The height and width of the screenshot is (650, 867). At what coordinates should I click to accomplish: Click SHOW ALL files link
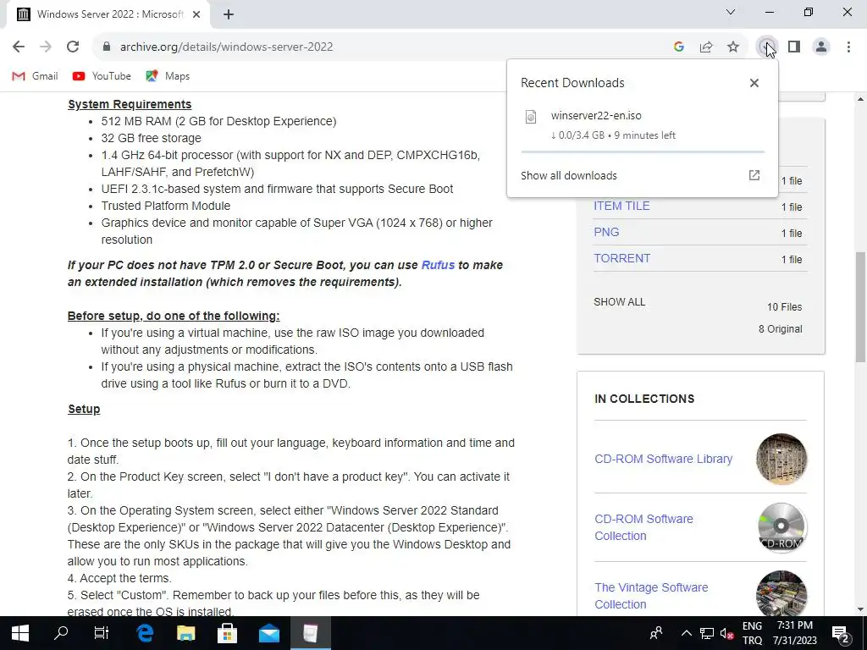[x=619, y=302]
